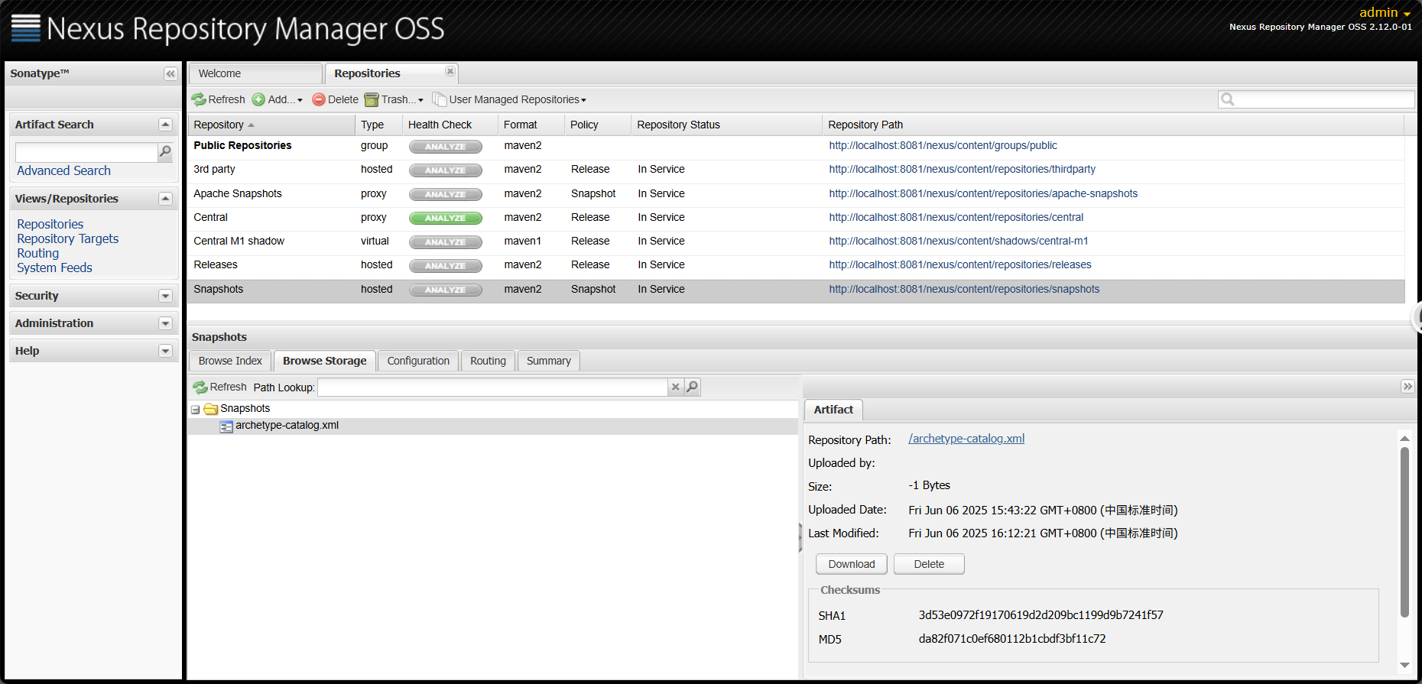Delete the selected repository
Image resolution: width=1422 pixels, height=684 pixels.
(x=336, y=99)
